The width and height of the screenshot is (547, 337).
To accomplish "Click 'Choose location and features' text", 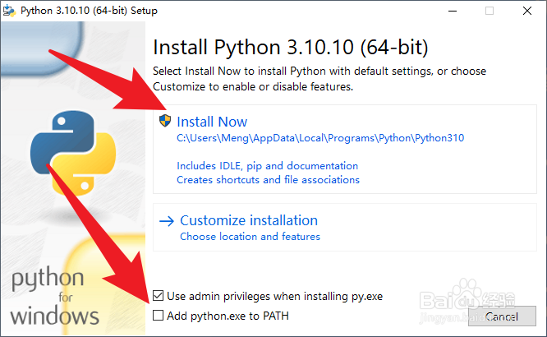I will tap(250, 237).
